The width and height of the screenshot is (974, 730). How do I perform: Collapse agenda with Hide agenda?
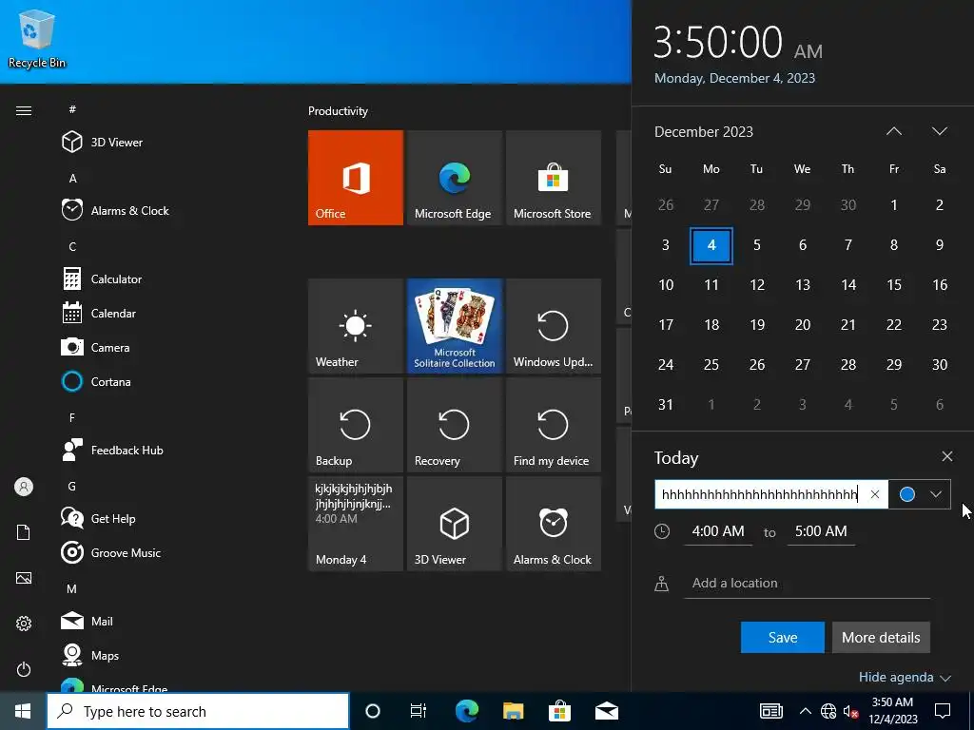click(905, 677)
